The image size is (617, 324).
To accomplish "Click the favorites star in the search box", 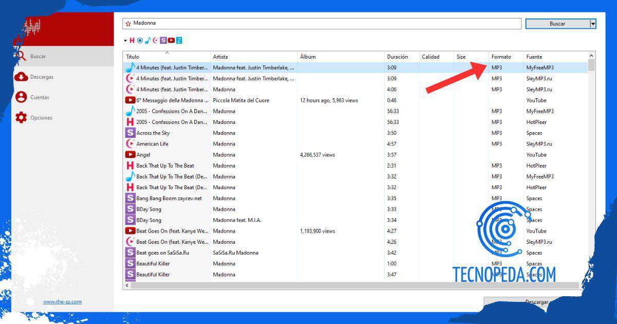I will coord(128,24).
